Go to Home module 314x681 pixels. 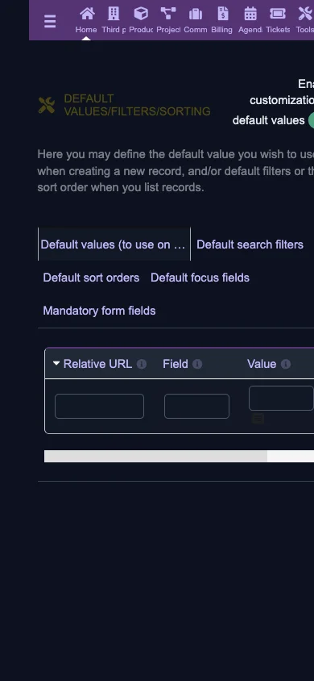[x=87, y=20]
